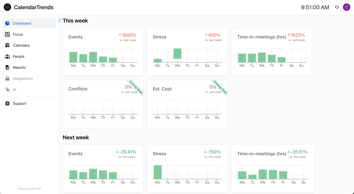Image resolution: width=354 pixels, height=194 pixels.
Task: Open Focus via its atom icon
Action: (7, 34)
